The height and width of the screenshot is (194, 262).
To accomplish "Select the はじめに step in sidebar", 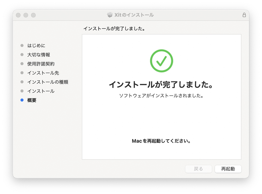I will [36, 45].
